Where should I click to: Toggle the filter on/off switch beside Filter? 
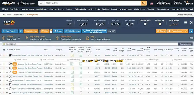pyautogui.click(x=51, y=31)
